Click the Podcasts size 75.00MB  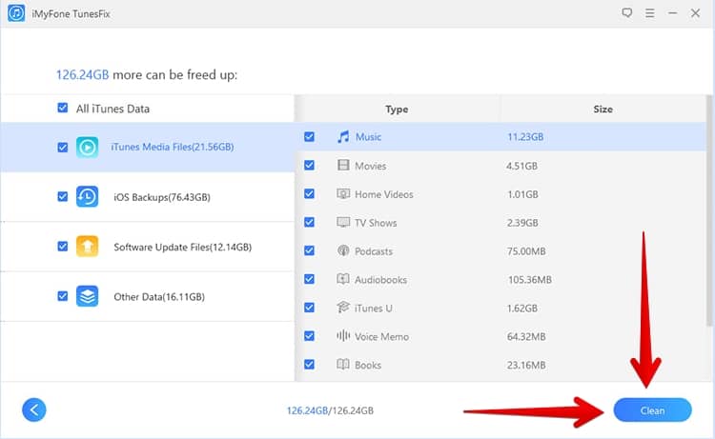[x=526, y=251]
